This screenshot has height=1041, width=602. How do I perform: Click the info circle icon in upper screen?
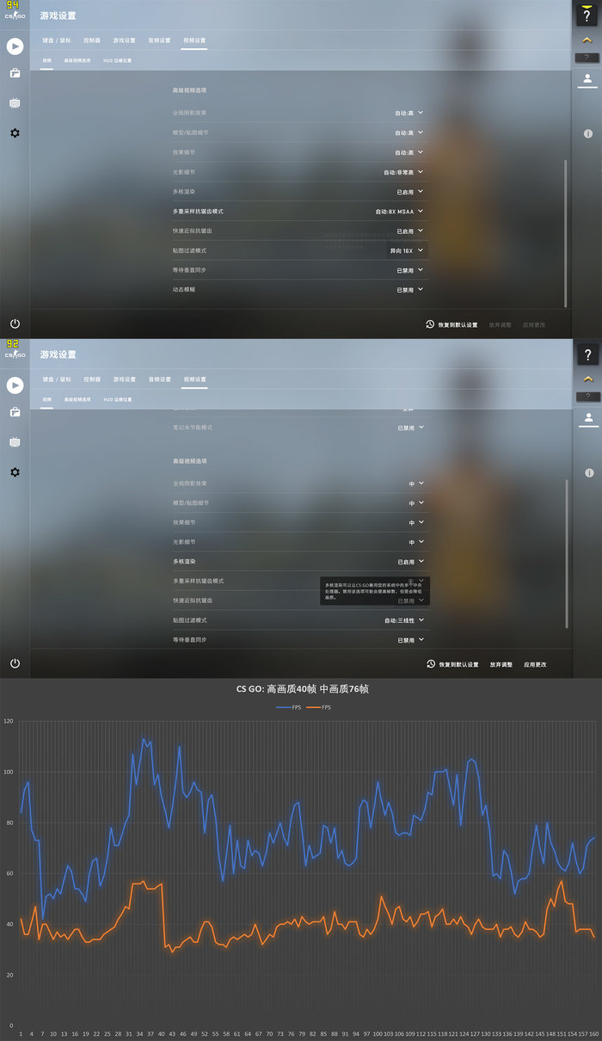tap(588, 134)
